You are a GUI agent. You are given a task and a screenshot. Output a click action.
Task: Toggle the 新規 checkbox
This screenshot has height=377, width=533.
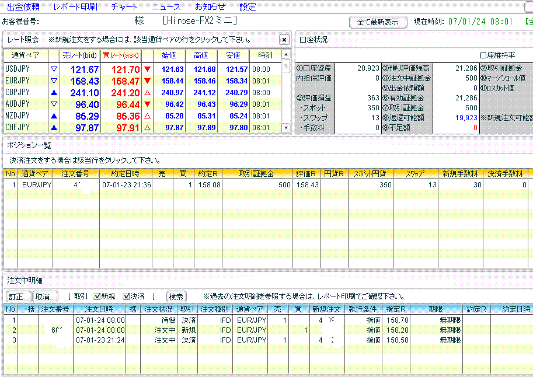tap(97, 296)
